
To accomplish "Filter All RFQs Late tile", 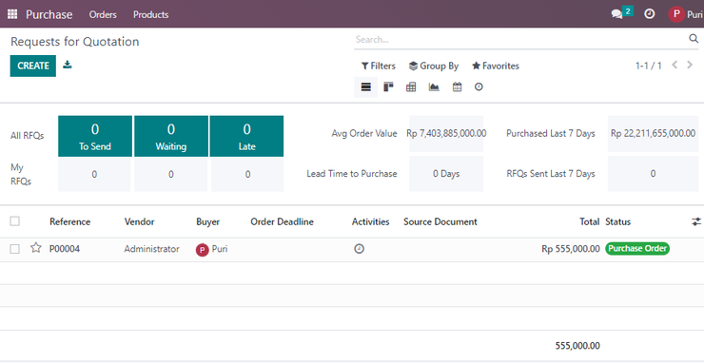I will point(246,137).
